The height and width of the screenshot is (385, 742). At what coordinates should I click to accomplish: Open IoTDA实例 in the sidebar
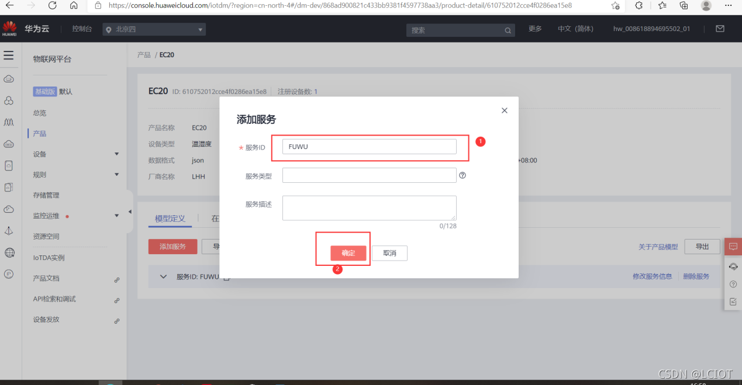pos(49,258)
